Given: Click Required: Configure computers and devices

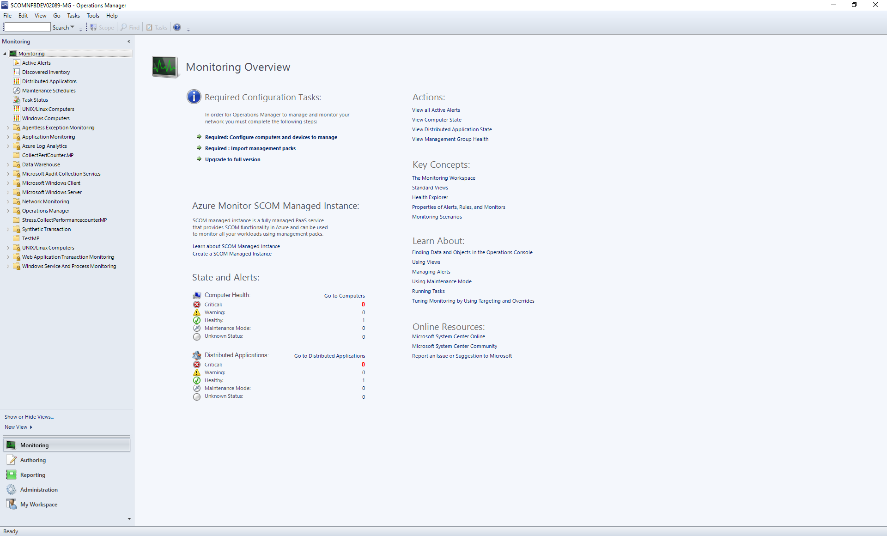Looking at the screenshot, I should (271, 137).
